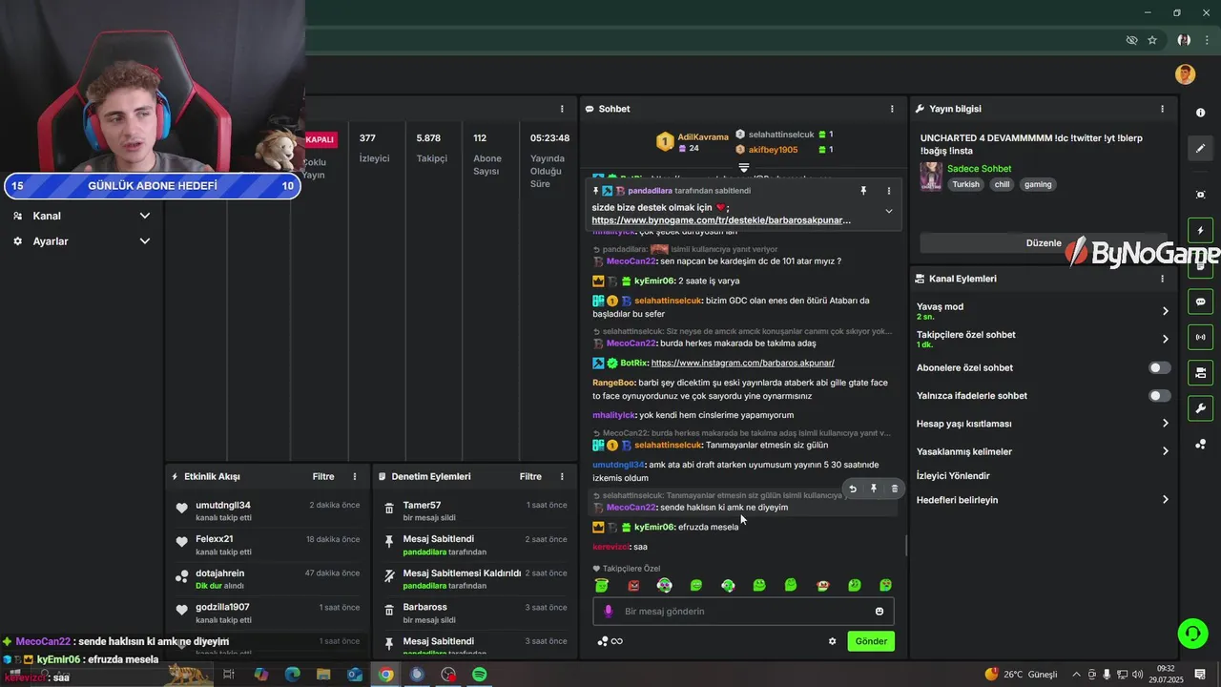Click the Düzenle edit button

point(1044,242)
